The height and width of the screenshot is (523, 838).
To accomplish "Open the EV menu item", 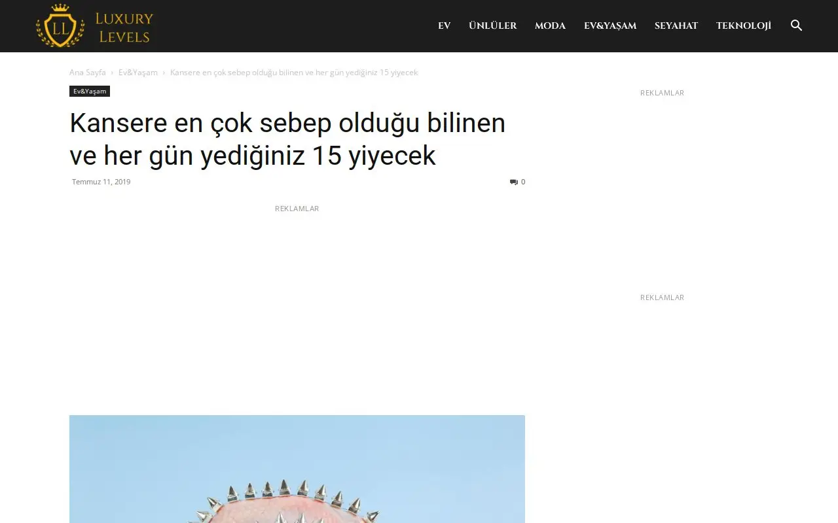I will (445, 26).
